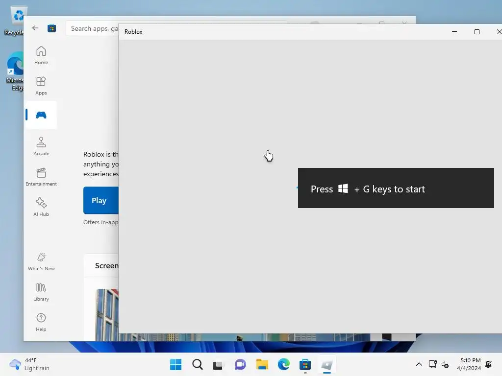This screenshot has height=376, width=502.
Task: Click the Roblox screenshot thumbnail in Store
Action: click(107, 315)
